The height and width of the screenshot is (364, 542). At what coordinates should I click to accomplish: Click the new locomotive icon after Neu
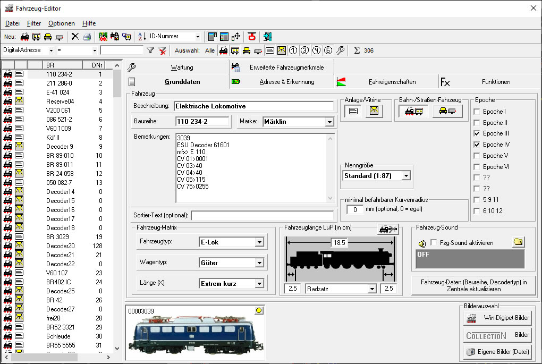coord(24,37)
